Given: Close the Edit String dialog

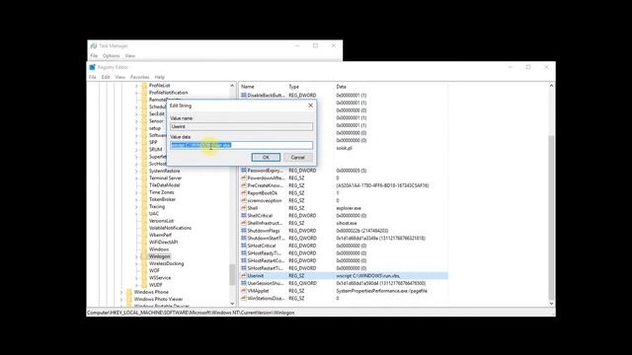Looking at the screenshot, I should coord(310,106).
